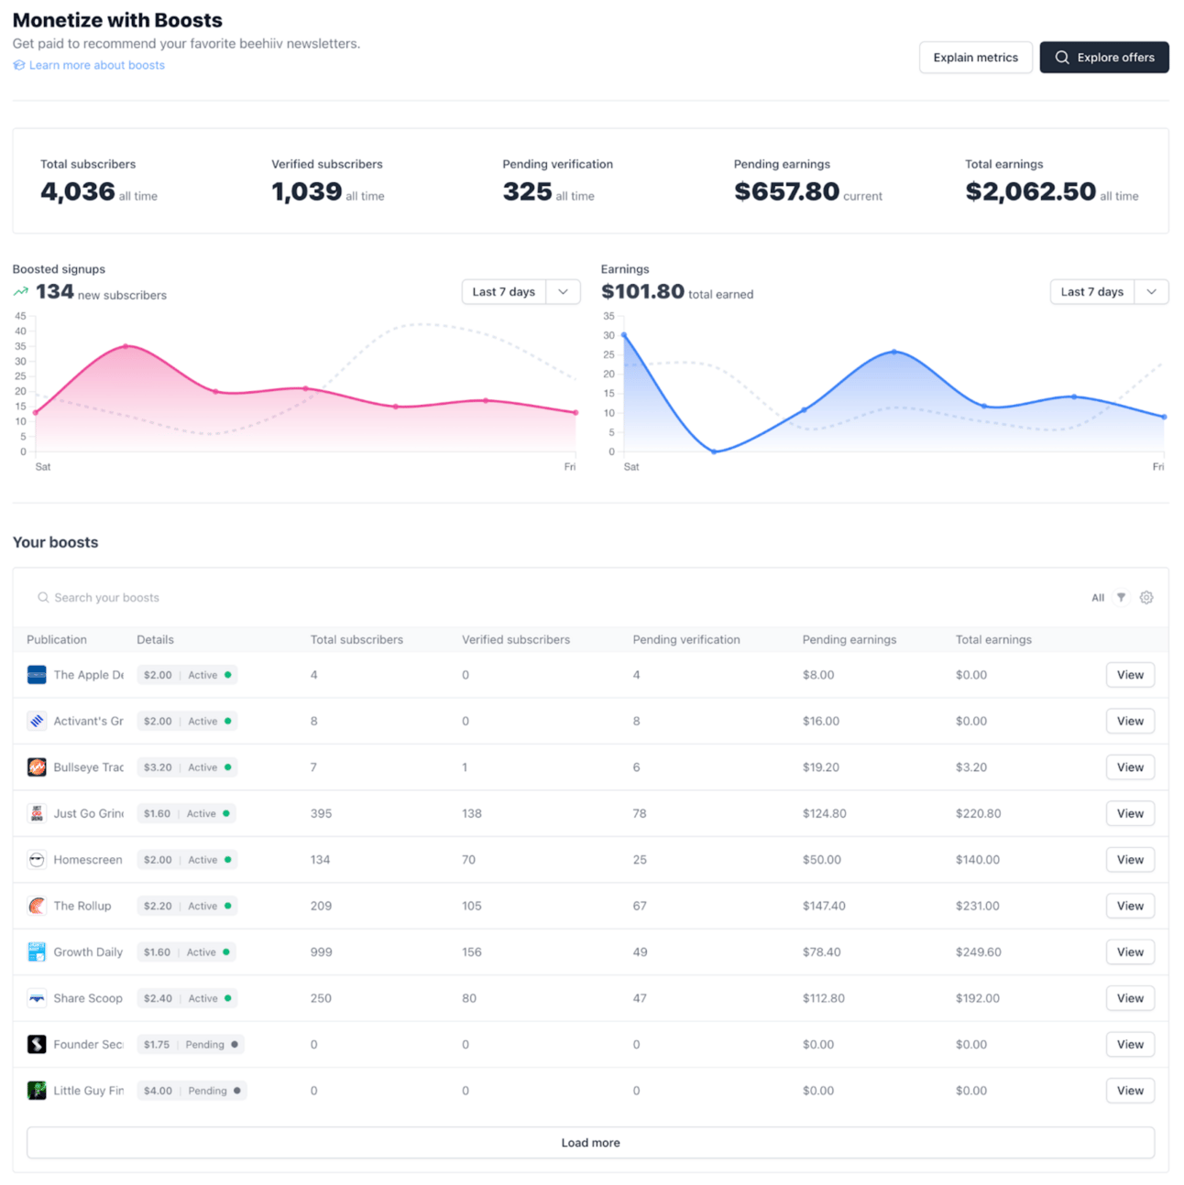1184x1185 pixels.
Task: Select Homescreen publication name
Action: point(88,860)
